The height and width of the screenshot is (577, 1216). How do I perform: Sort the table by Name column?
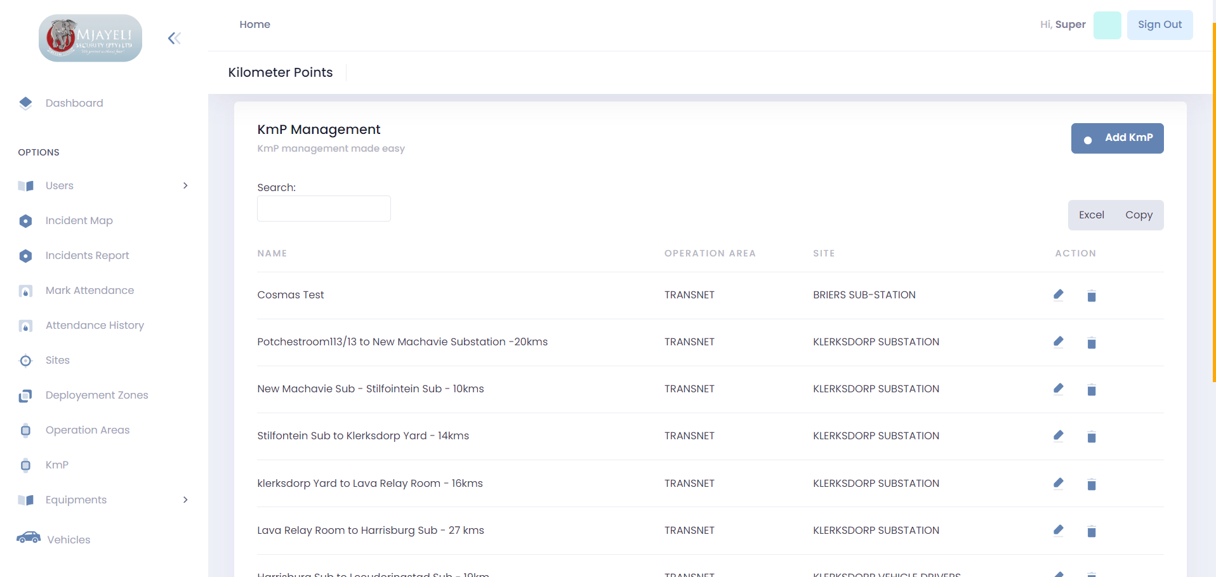pos(272,253)
